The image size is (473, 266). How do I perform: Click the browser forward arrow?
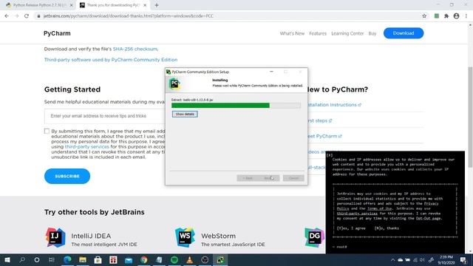[x=16, y=16]
